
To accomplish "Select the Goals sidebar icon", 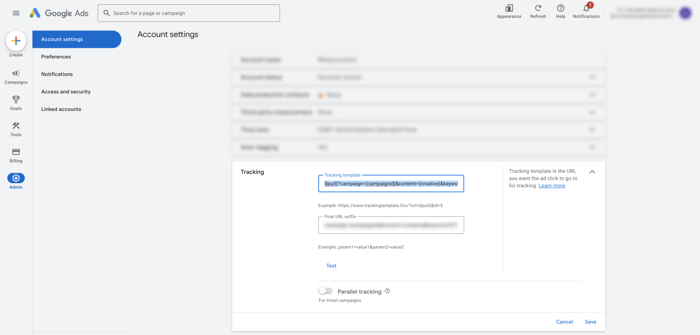I will coord(16,99).
